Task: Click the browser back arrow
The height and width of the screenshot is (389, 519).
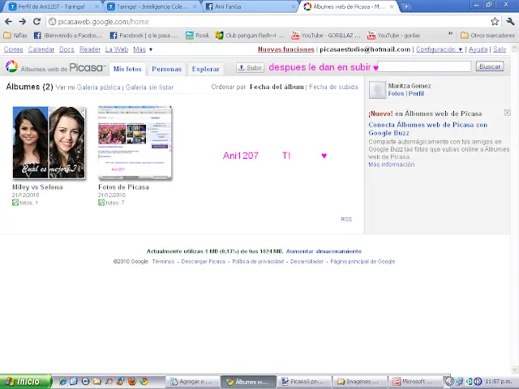Action: click(8, 22)
